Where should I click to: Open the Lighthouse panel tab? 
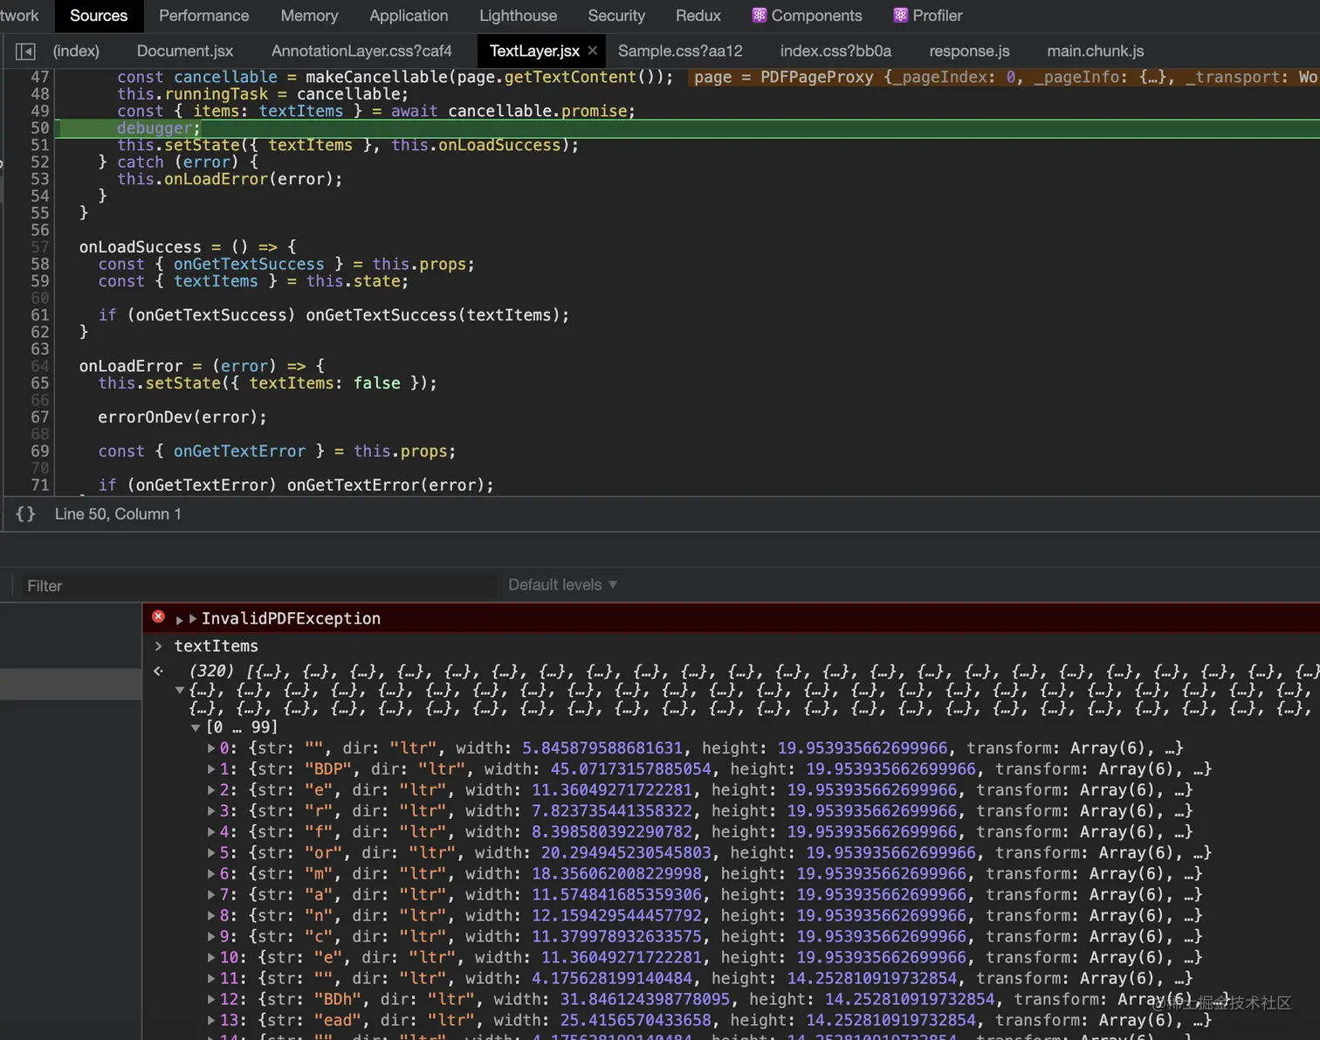(518, 16)
